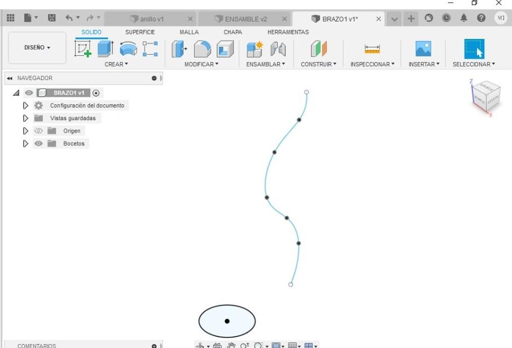Open the extensions icon in title bar
512x348 pixels.
pyautogui.click(x=428, y=18)
